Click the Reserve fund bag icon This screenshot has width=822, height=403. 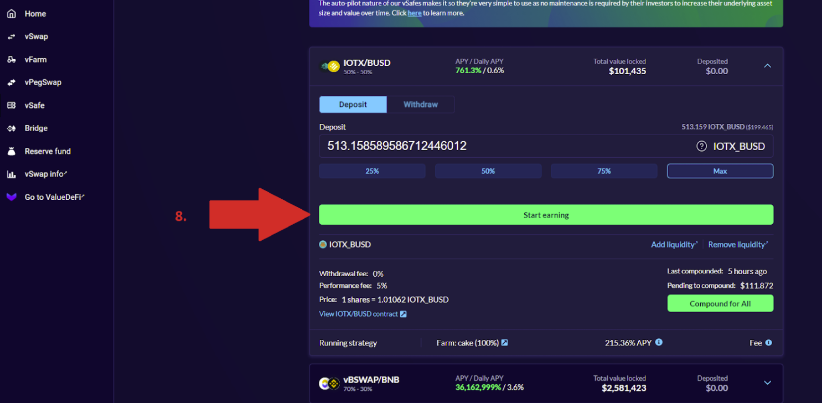click(x=11, y=151)
